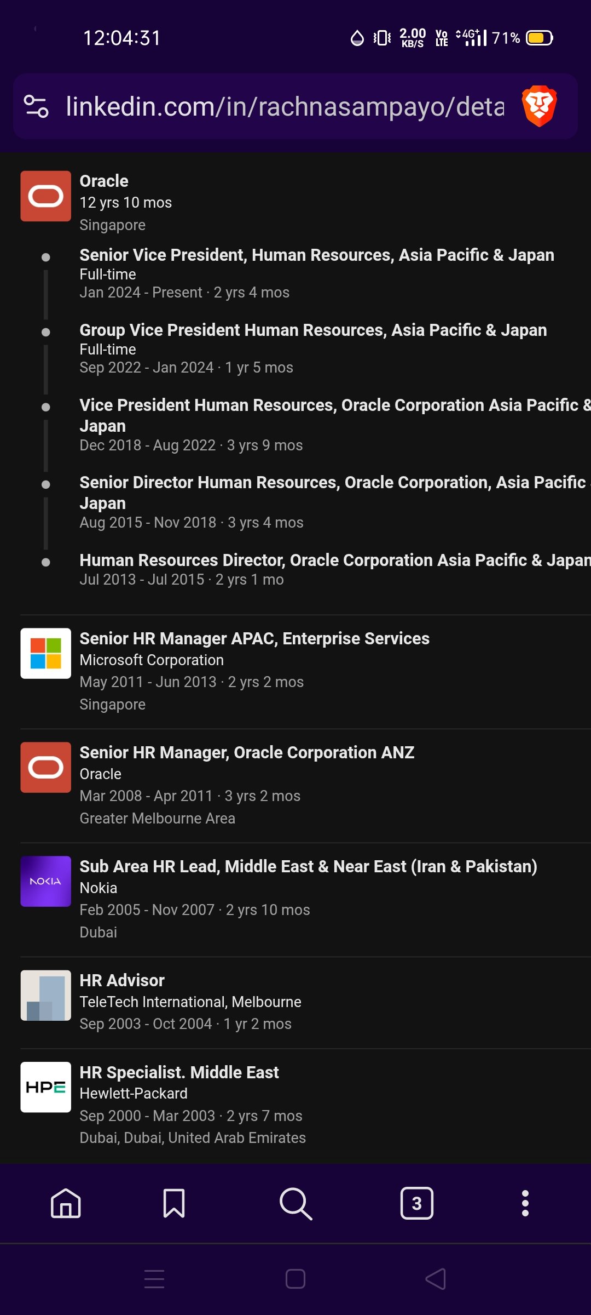Viewport: 591px width, 1315px height.
Task: Open the tab switcher showing 3 tabs
Action: tap(417, 1203)
